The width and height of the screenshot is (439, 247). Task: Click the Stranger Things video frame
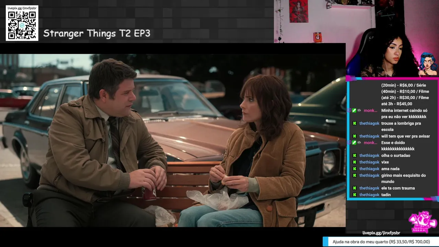(x=173, y=140)
